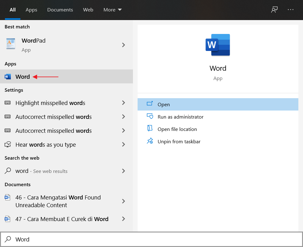
Task: Click Open to launch Word
Action: click(x=218, y=104)
